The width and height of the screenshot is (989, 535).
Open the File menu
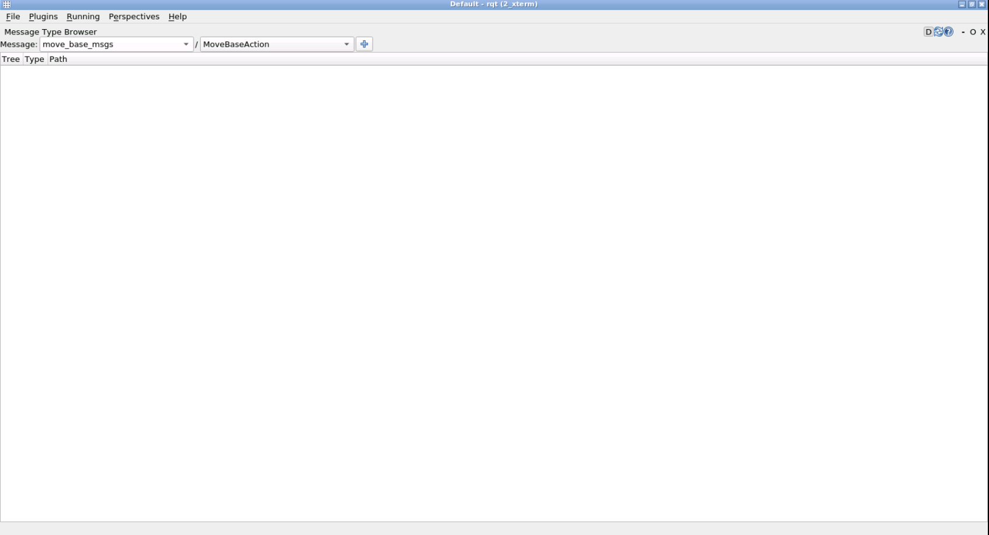pos(13,16)
